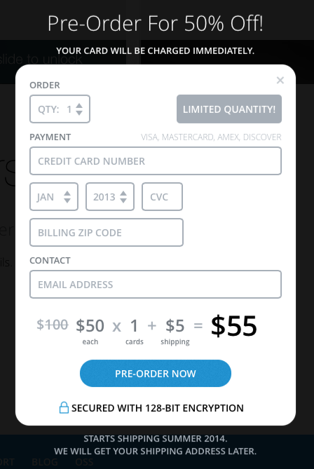Close the pre-order dialog with X
The image size is (314, 469).
click(280, 80)
